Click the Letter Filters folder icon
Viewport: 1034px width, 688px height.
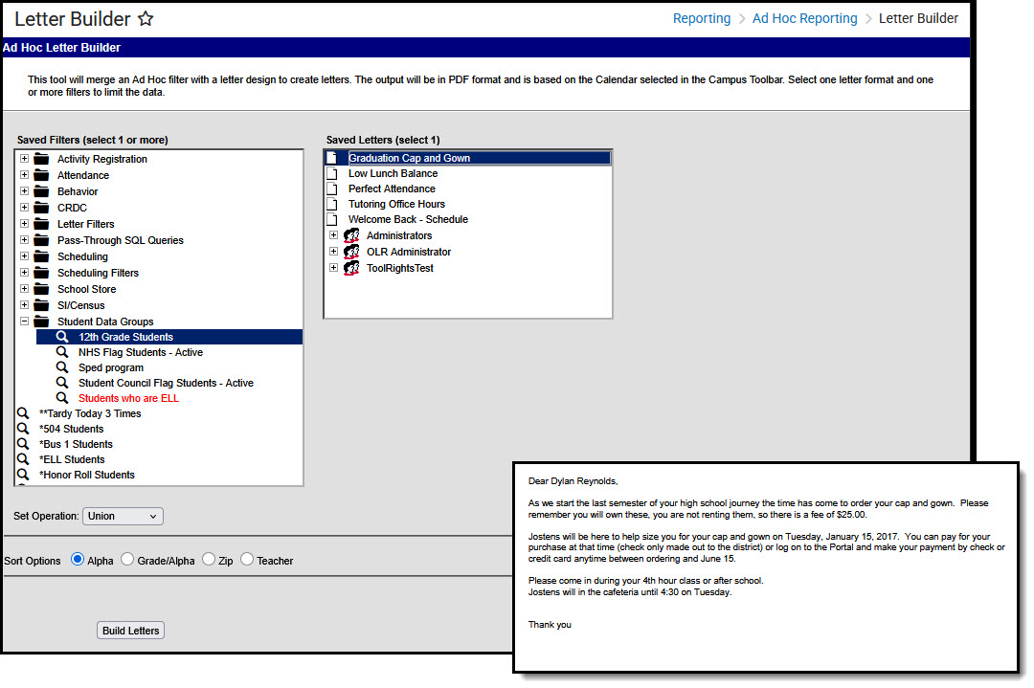[41, 224]
